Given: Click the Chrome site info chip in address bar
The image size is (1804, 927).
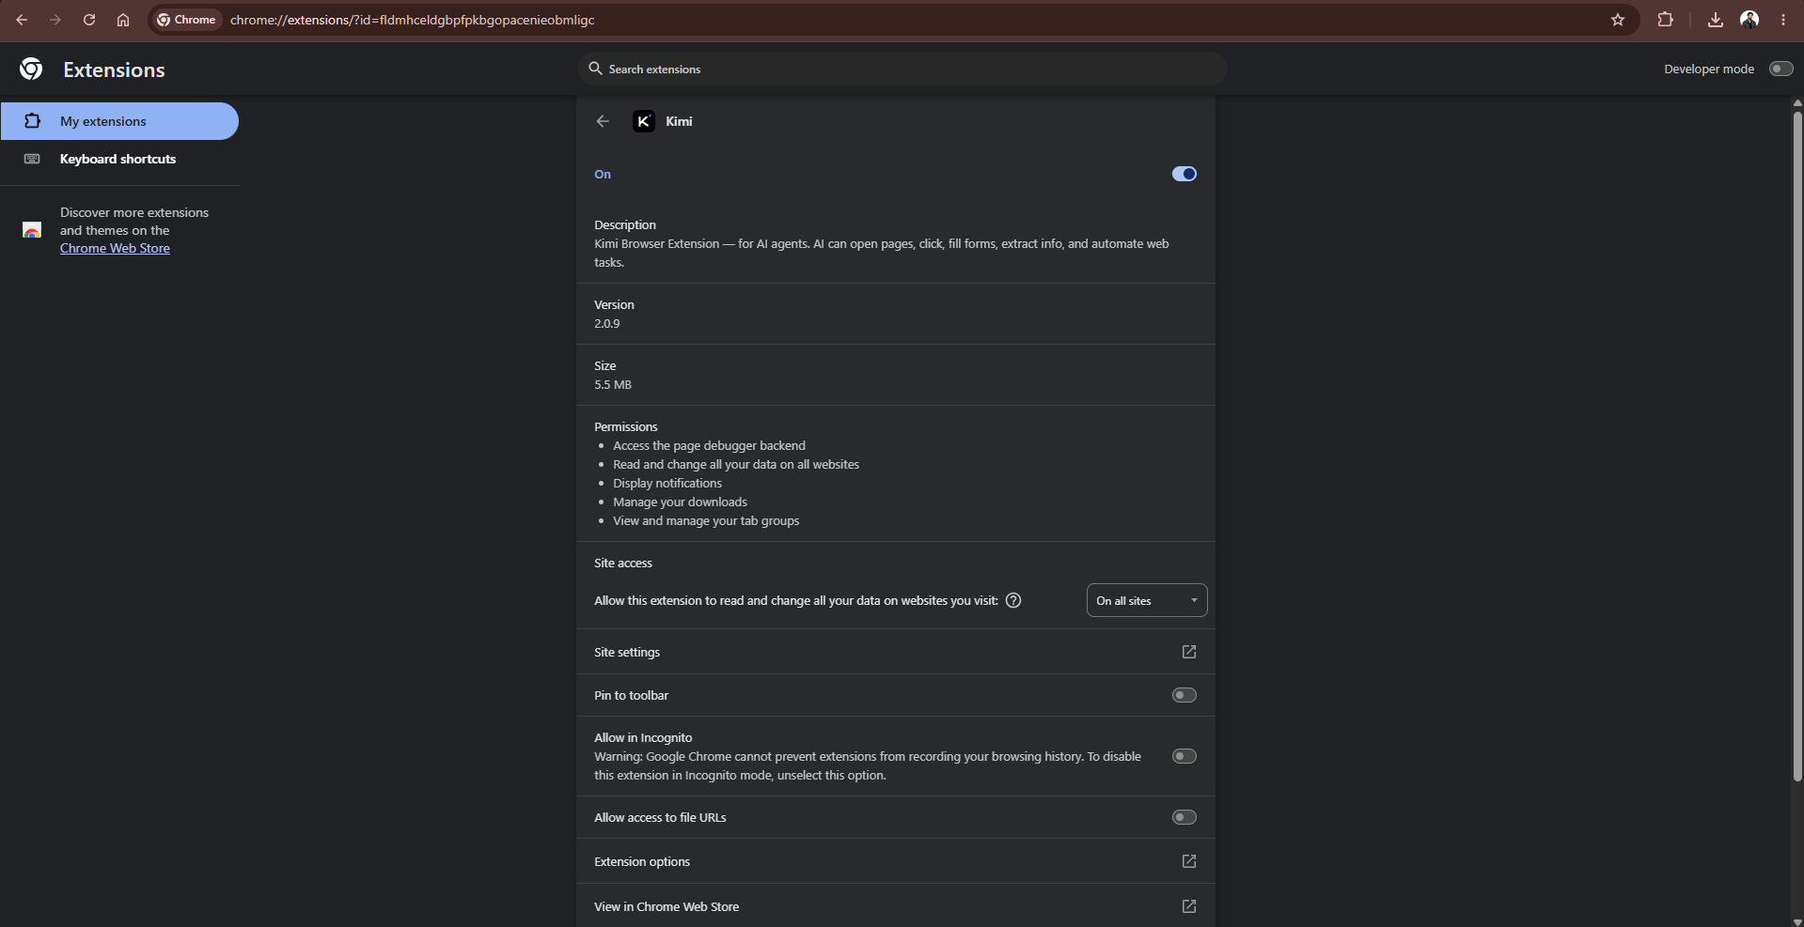Looking at the screenshot, I should coord(186,20).
